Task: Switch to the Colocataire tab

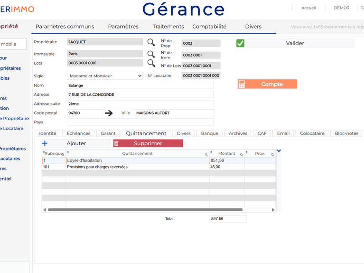Action: coord(312,133)
